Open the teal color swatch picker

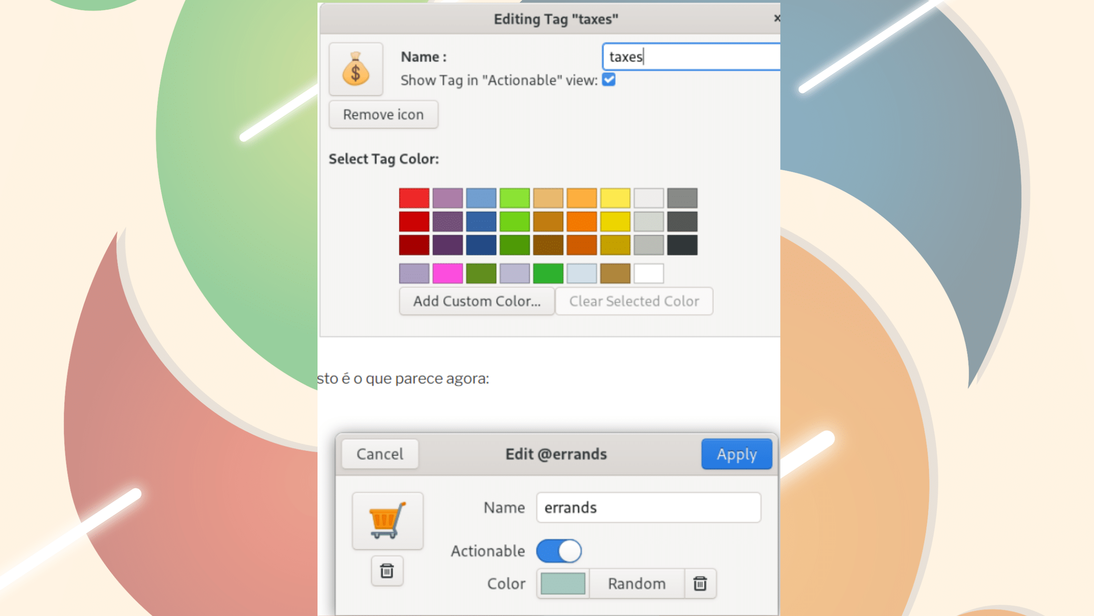tap(563, 584)
